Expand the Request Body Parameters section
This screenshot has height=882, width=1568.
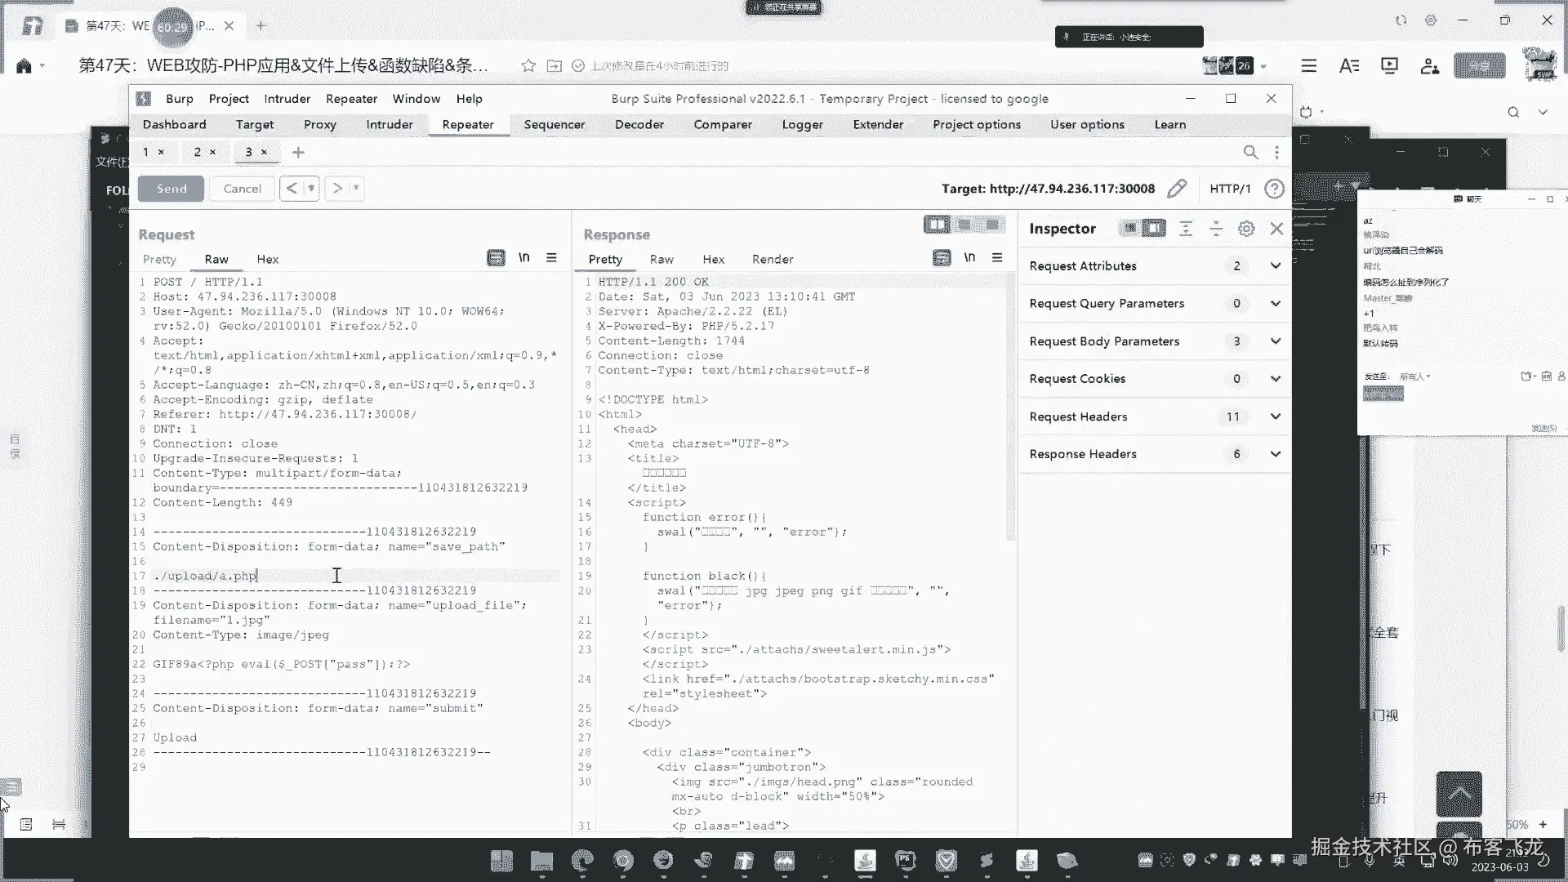1275,341
